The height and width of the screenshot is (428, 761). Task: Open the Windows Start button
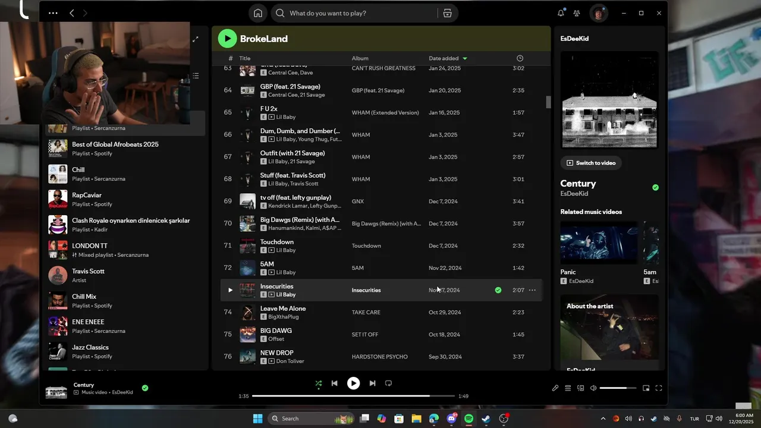point(258,418)
